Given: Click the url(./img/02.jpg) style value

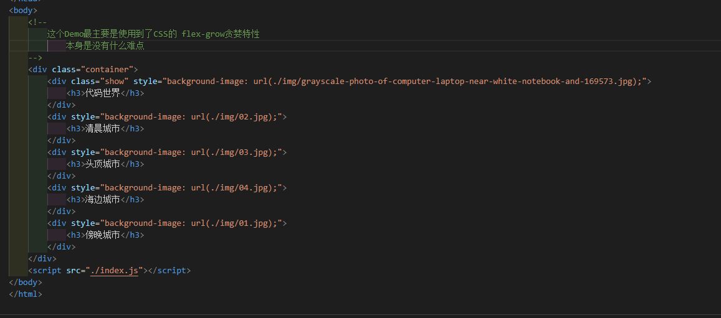Looking at the screenshot, I should point(191,116).
